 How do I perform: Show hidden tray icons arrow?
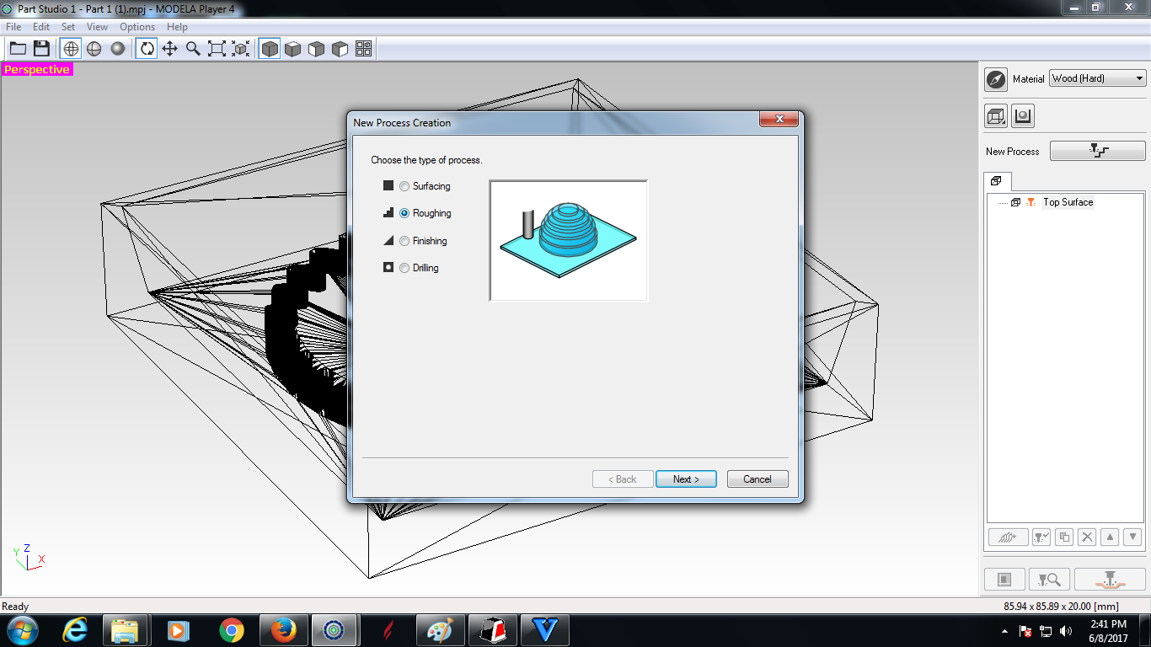click(x=1004, y=631)
